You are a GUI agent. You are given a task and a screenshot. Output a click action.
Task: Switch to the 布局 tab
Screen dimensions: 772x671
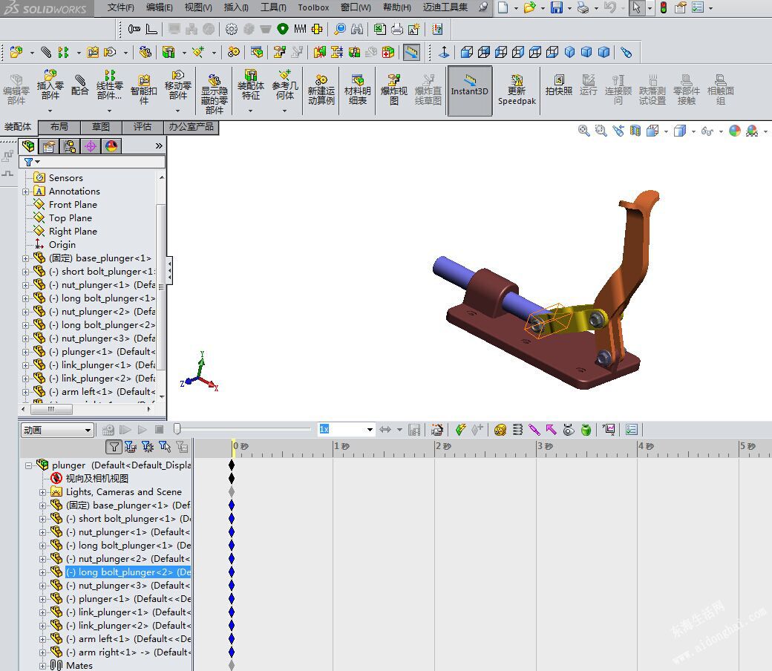(59, 127)
